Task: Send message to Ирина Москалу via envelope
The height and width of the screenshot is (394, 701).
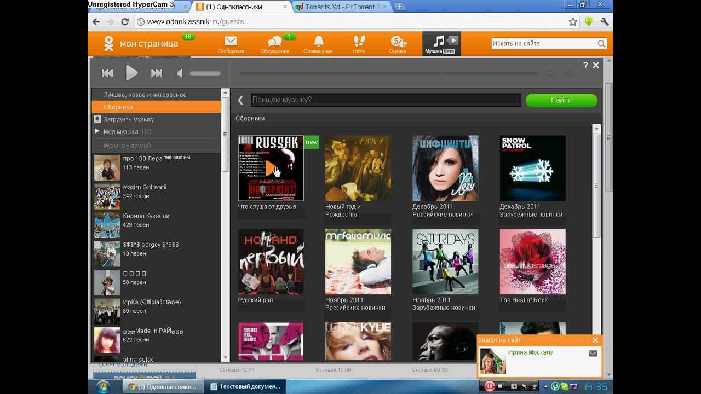Action: point(593,354)
